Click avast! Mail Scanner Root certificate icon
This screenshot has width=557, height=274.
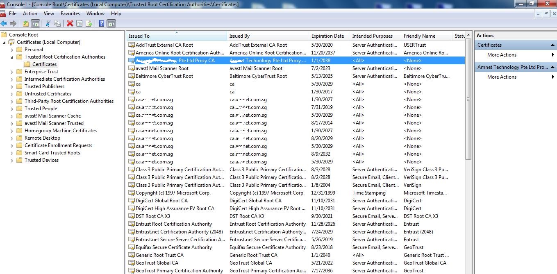point(131,68)
